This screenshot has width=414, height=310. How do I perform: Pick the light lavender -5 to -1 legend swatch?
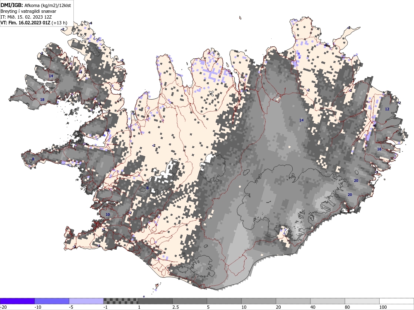point(87,301)
